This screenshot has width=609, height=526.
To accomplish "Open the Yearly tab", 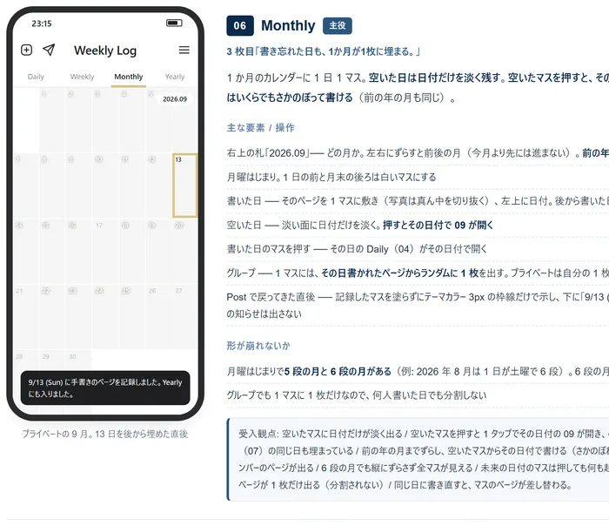I will click(x=175, y=77).
